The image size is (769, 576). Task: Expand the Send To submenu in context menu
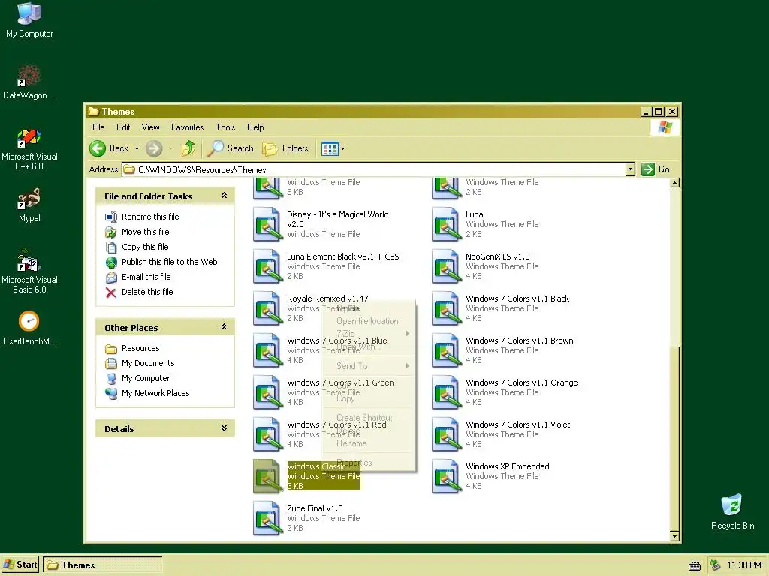[x=368, y=366]
